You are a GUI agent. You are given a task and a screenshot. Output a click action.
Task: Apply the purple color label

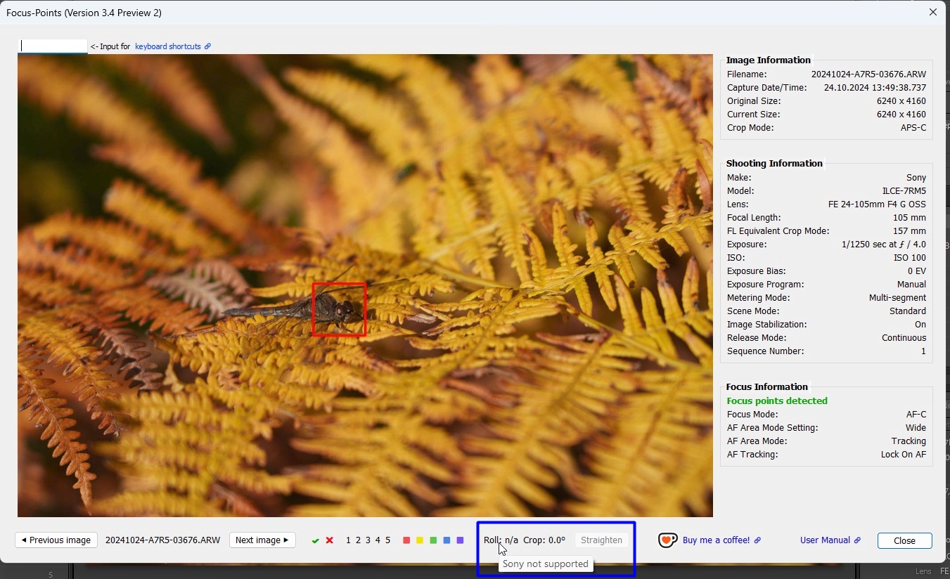(x=460, y=540)
